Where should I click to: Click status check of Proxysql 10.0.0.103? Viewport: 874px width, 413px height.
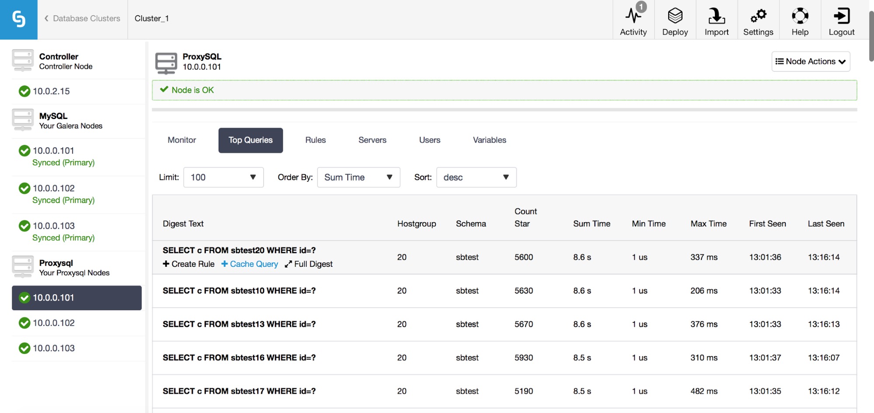point(24,348)
